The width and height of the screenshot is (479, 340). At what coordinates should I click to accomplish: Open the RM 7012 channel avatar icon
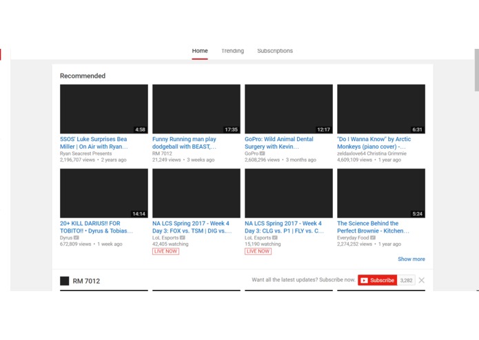[65, 281]
